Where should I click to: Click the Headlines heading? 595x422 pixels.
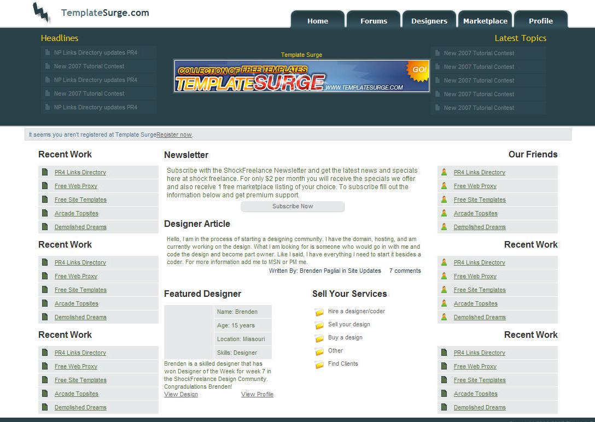coord(60,38)
